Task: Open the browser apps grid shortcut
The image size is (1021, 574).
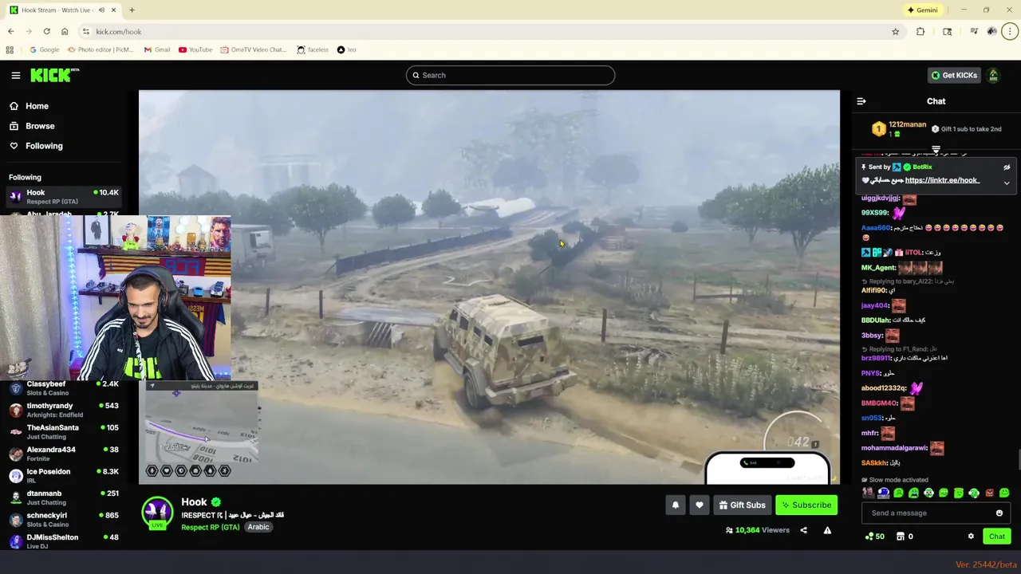Action: click(10, 49)
